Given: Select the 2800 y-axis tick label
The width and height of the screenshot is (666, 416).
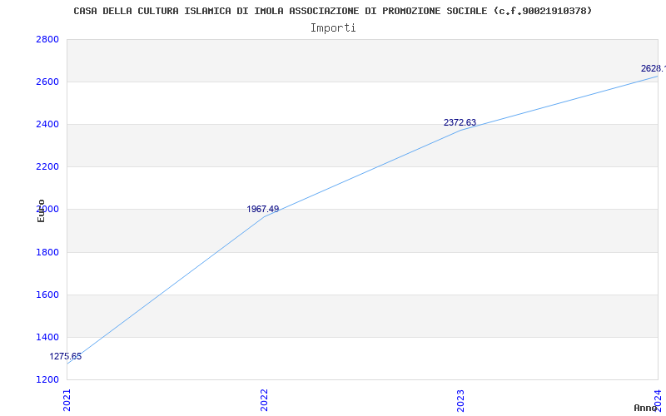Looking at the screenshot, I should pyautogui.click(x=47, y=39).
